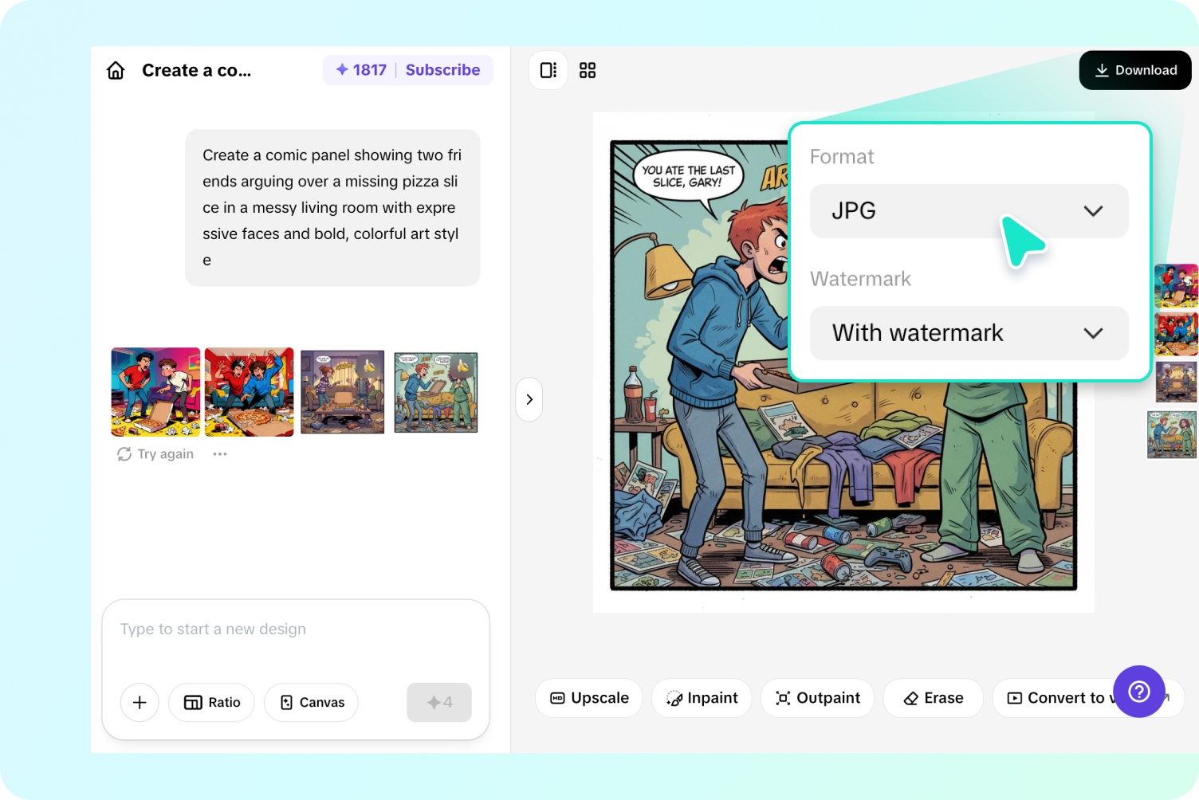
Task: Open the help question mark button
Action: 1139,692
